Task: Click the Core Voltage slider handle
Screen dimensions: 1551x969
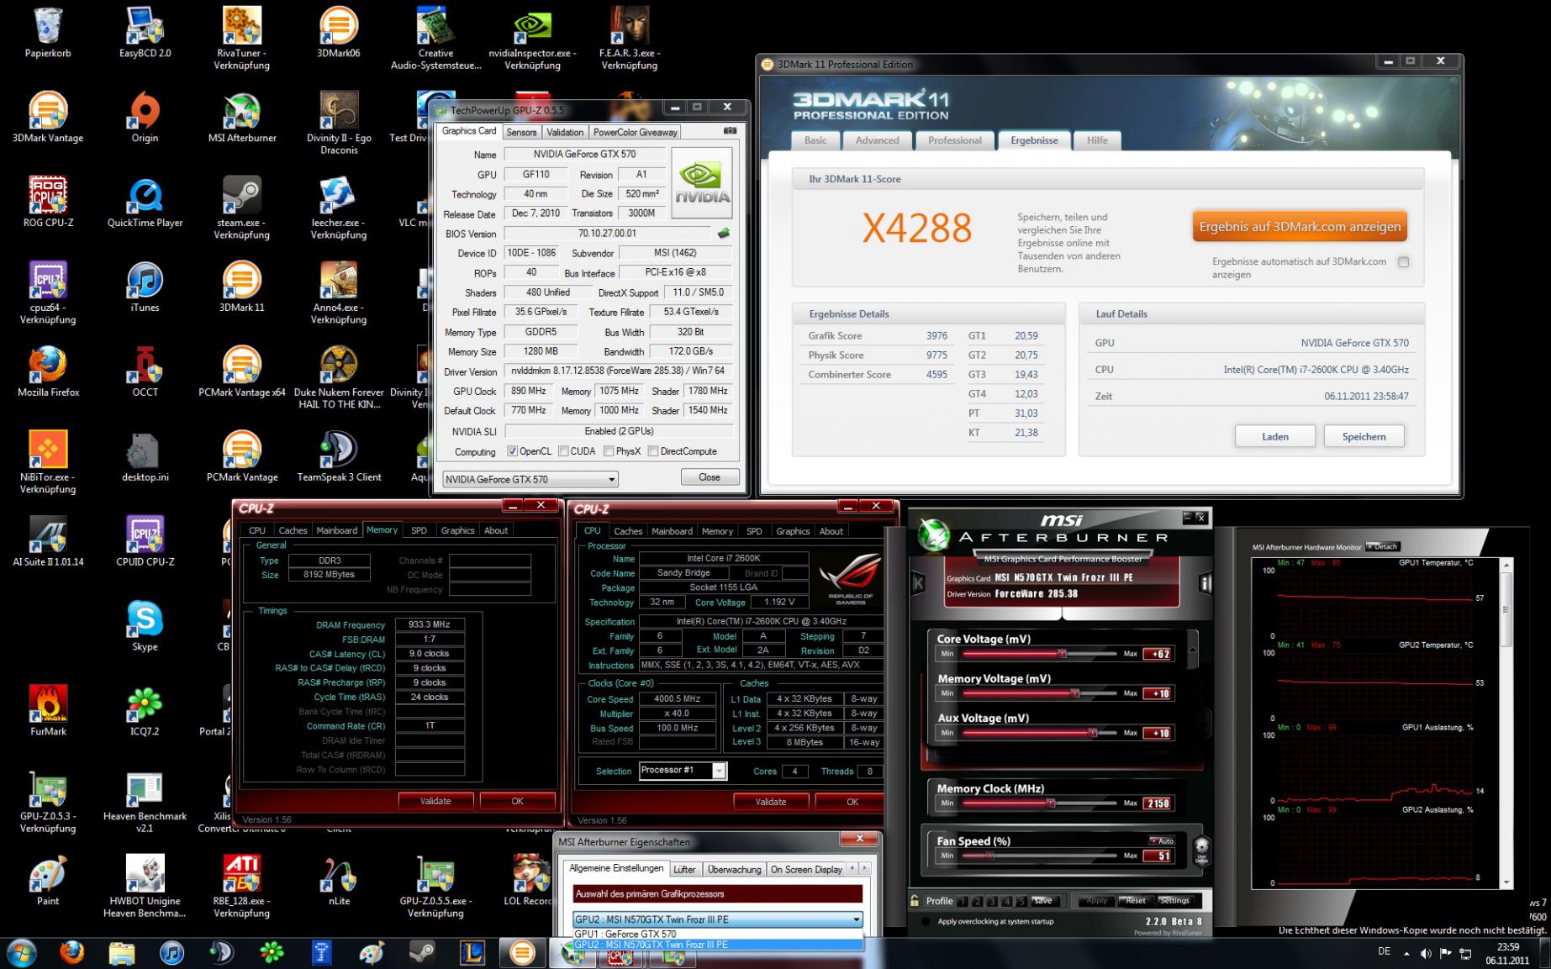Action: [1062, 653]
